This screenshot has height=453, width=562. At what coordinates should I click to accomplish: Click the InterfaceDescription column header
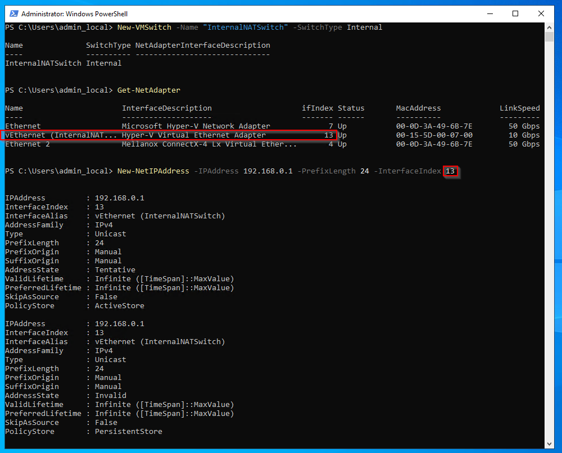[167, 108]
